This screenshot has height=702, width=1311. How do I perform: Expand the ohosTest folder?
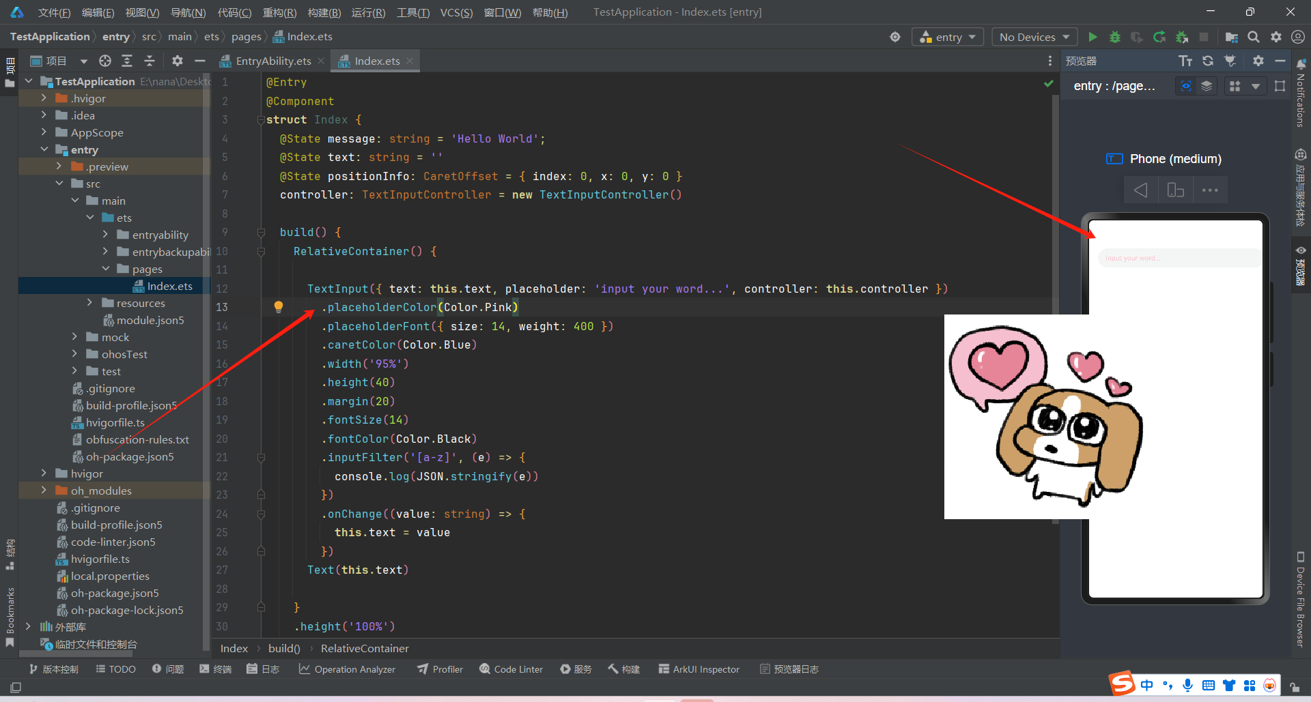74,354
